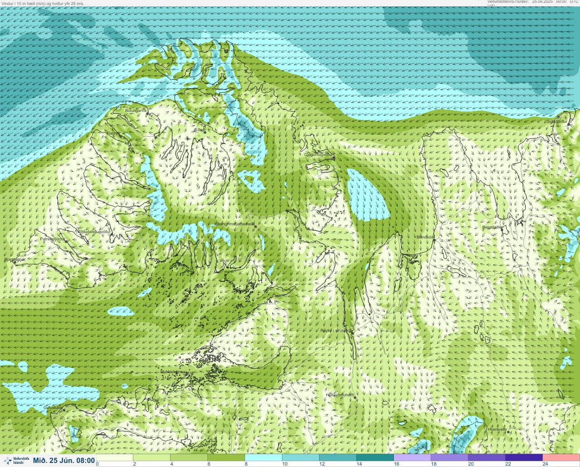Click the forecast time 'Mið. 25 Jún. 08:00'
The width and height of the screenshot is (580, 467).
[64, 461]
